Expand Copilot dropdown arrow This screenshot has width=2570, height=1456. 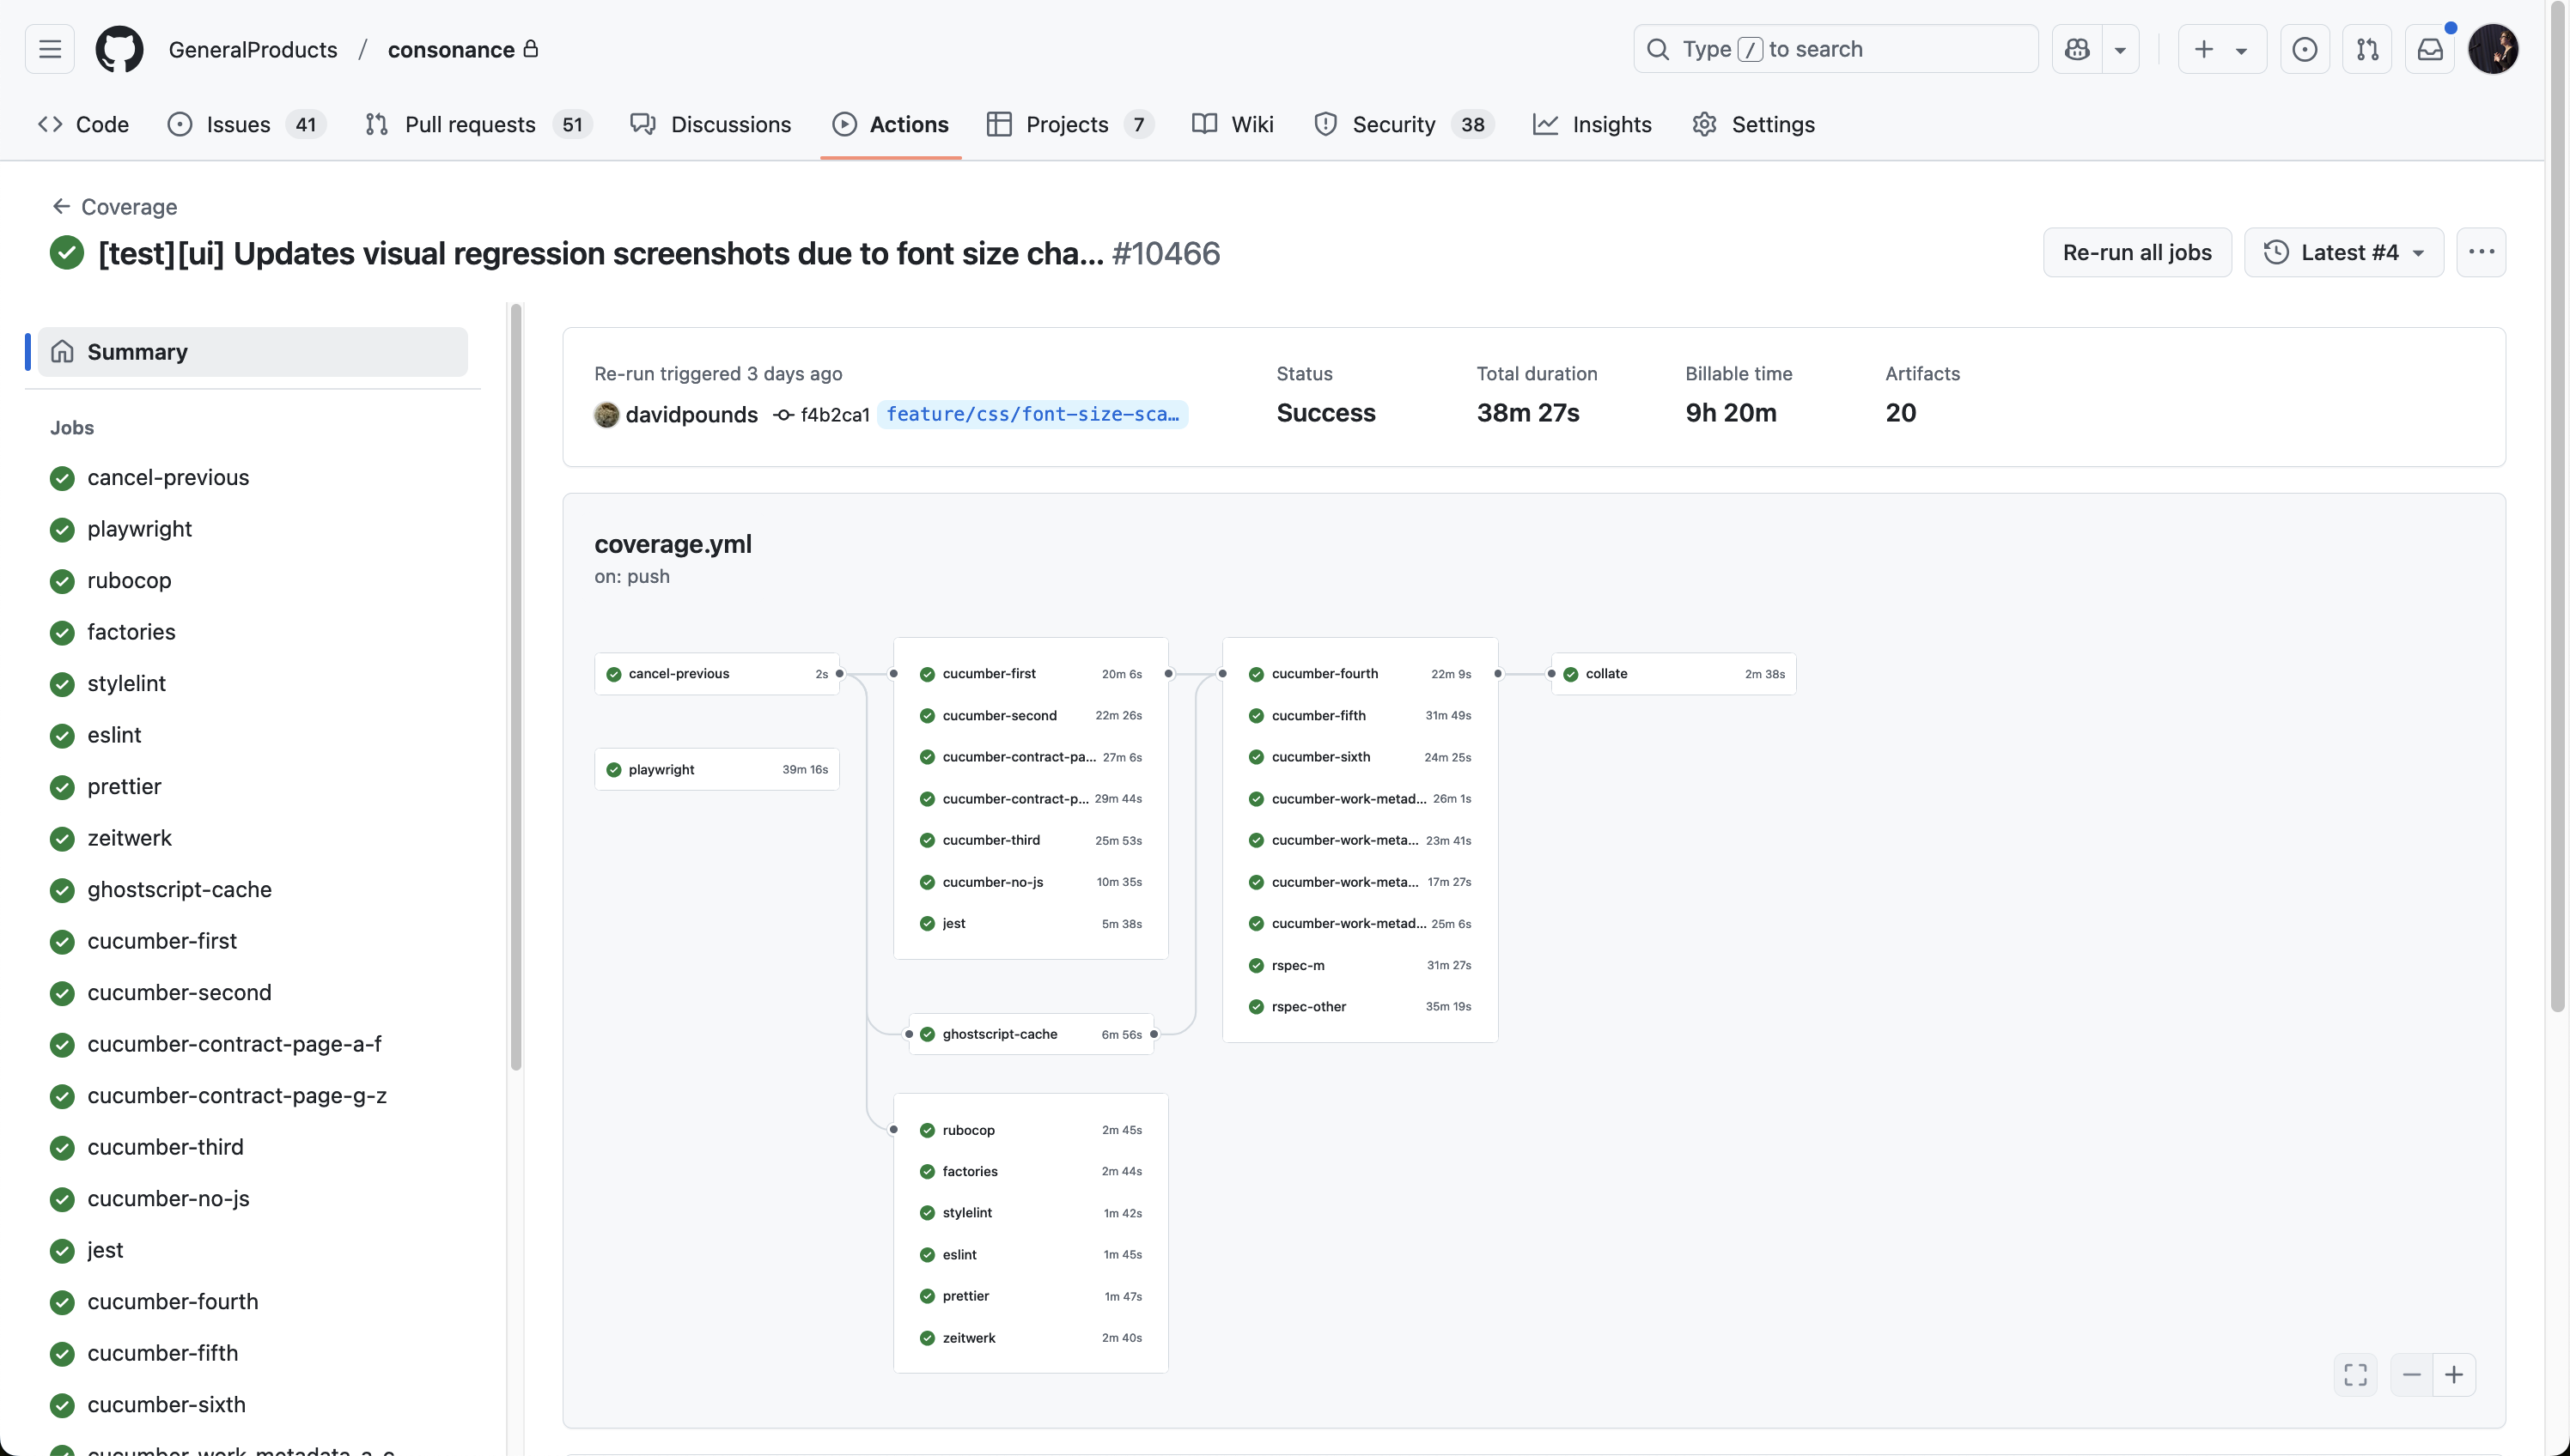click(x=2120, y=49)
